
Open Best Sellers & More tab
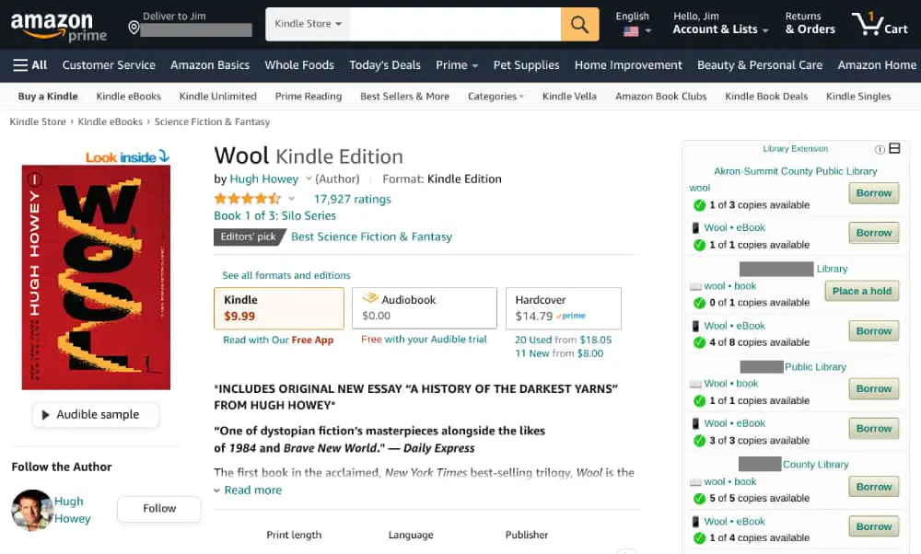tap(404, 97)
